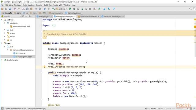
Task: Click the evh98 breadcrumb in navigation bar
Action: point(43,13)
